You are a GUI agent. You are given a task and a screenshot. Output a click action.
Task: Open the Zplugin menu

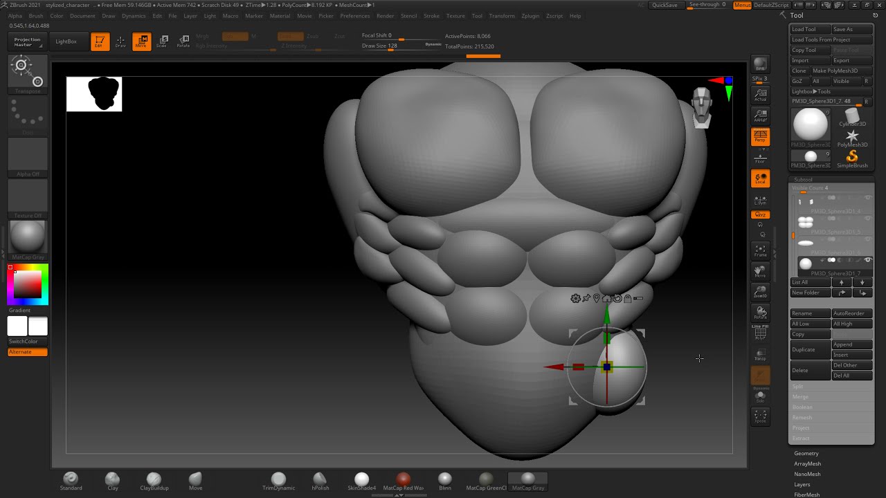(x=530, y=16)
